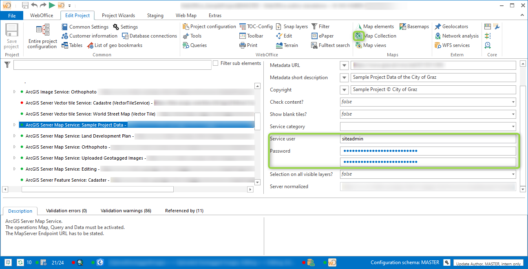Open the Validation warnings (86) tab
Viewport: 528px width, 269px height.
[x=126, y=210]
